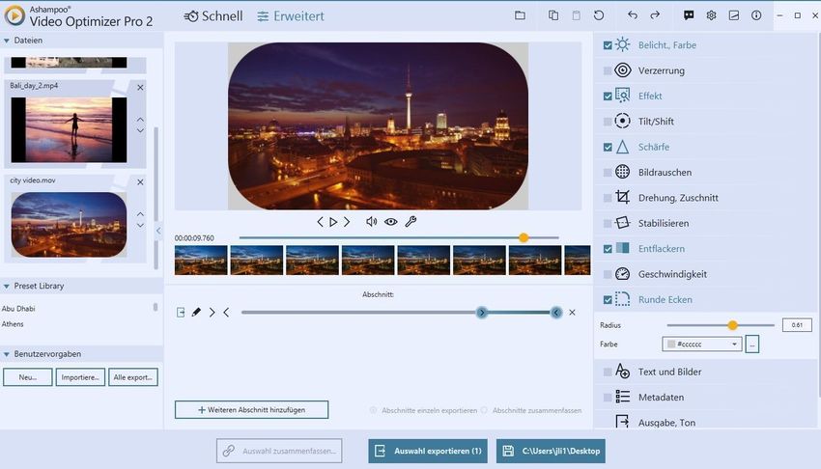821x469 pixels.
Task: Click the undo arrow in top toolbar
Action: pyautogui.click(x=633, y=15)
